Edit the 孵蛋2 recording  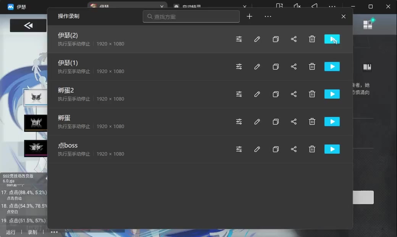tap(257, 94)
